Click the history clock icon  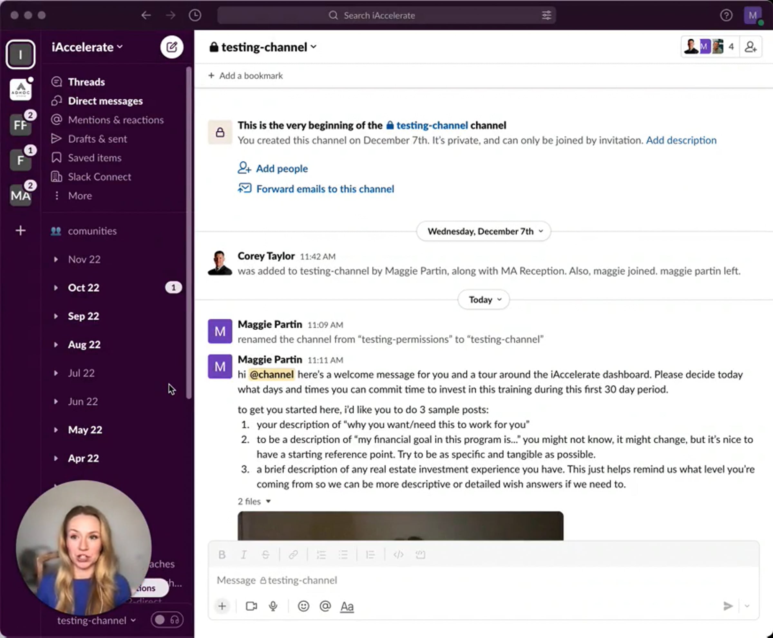point(195,15)
